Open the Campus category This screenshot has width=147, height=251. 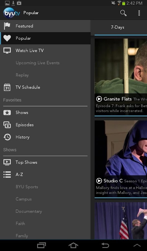[45, 199]
